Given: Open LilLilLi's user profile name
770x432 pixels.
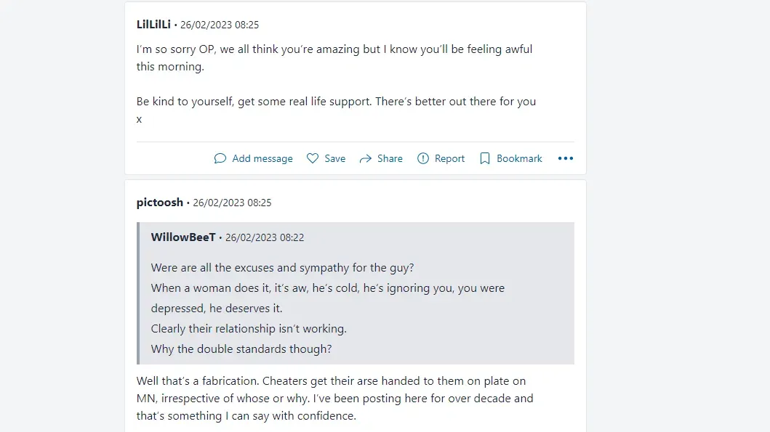Looking at the screenshot, I should click(x=153, y=25).
